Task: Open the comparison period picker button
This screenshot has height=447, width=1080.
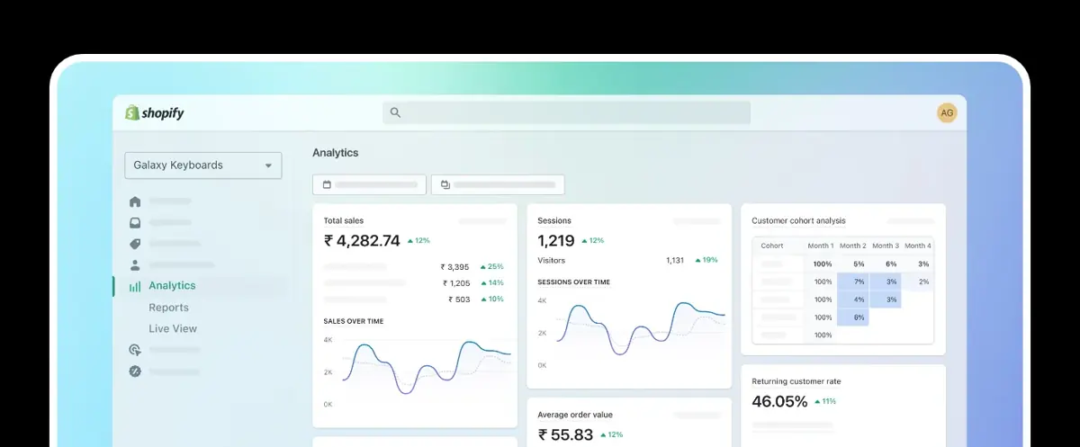Action: click(498, 184)
